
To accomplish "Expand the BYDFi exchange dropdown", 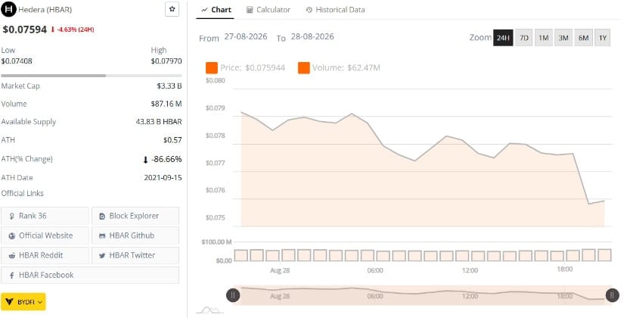I will (x=23, y=302).
